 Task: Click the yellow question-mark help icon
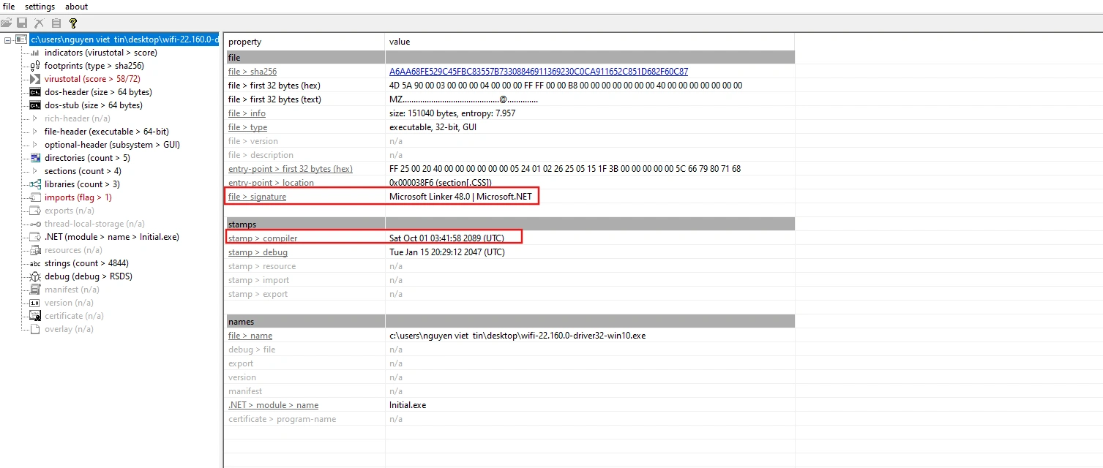(x=72, y=23)
